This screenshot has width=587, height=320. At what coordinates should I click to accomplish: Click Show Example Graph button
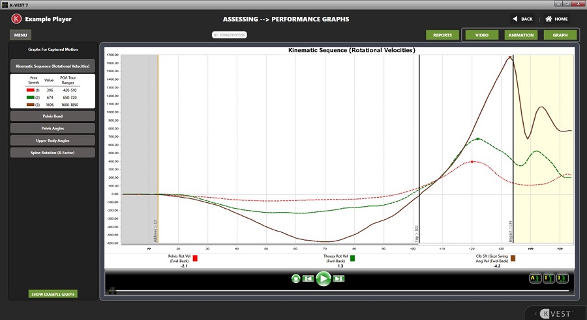[x=53, y=294]
